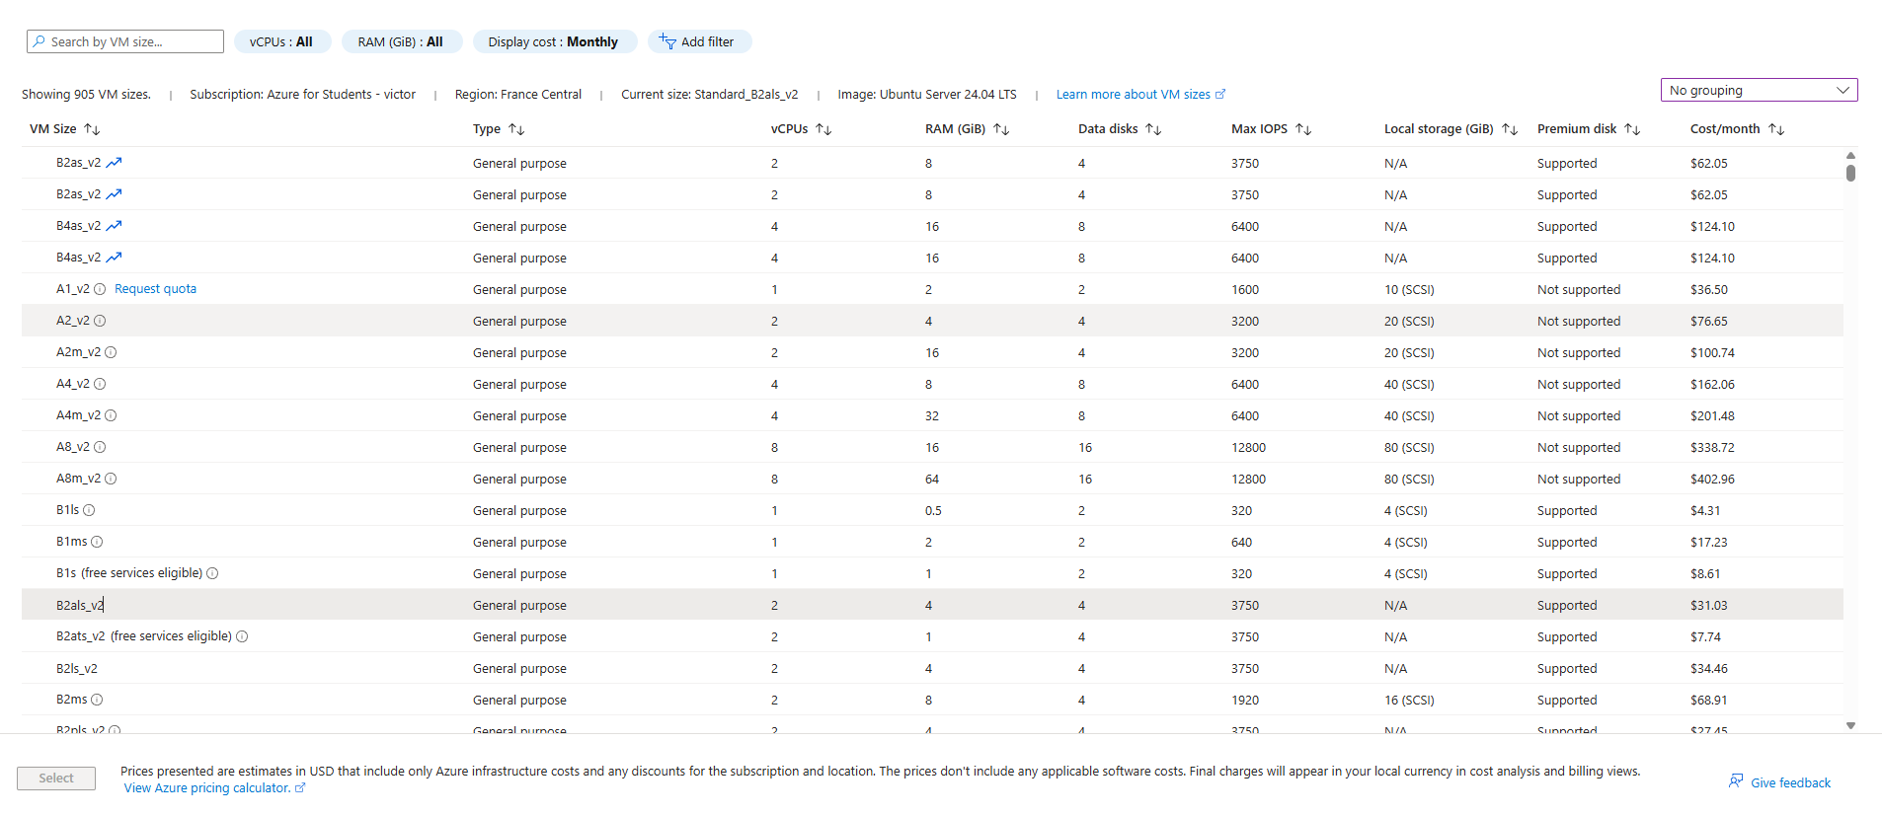1882x816 pixels.
Task: Sort by Data disks column arrows
Action: coord(1153,129)
